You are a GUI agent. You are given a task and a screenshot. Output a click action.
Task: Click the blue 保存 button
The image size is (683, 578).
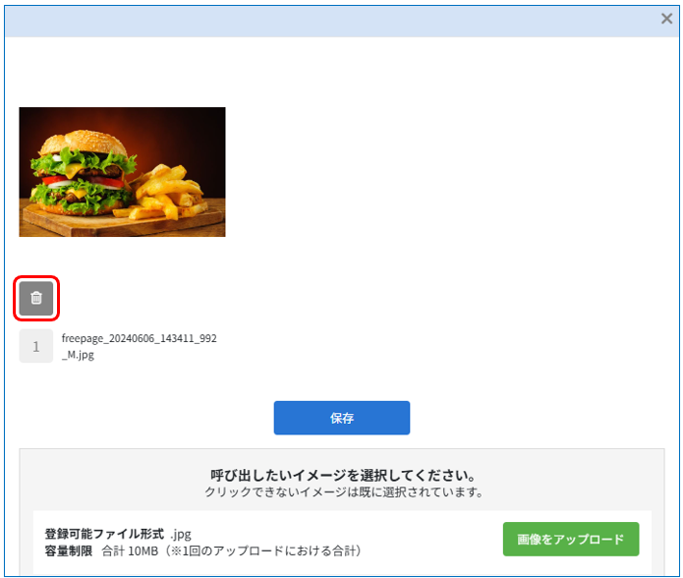342,418
